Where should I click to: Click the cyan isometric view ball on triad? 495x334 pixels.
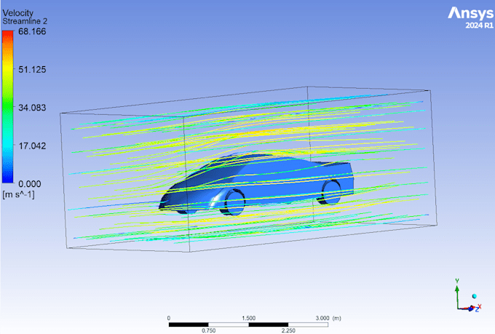click(x=474, y=296)
